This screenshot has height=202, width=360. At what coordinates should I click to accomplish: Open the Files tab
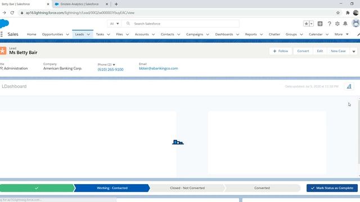(119, 34)
